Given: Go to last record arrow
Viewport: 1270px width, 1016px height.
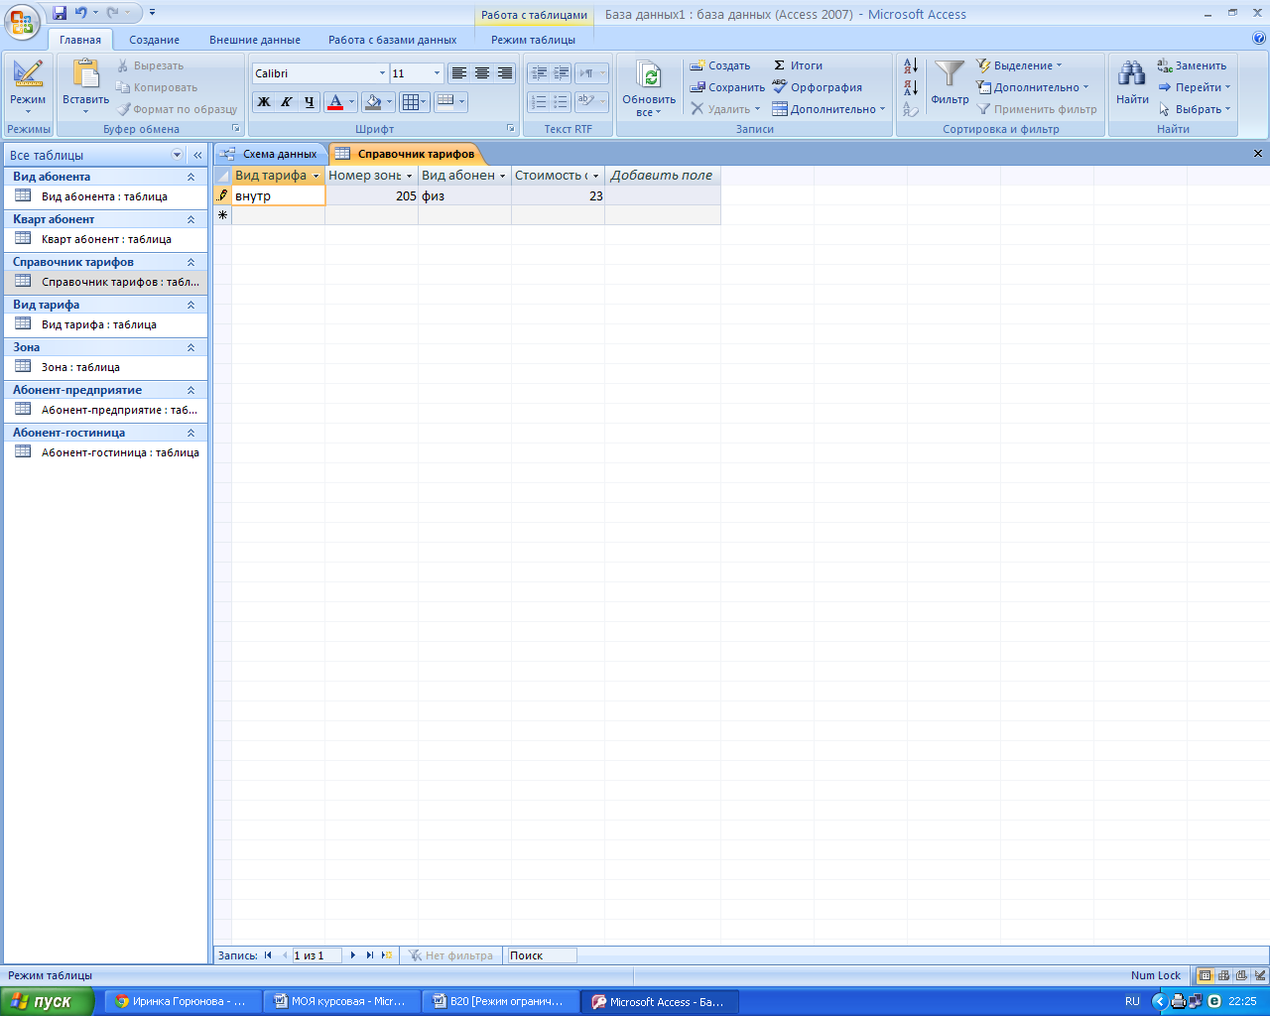Looking at the screenshot, I should click(369, 955).
